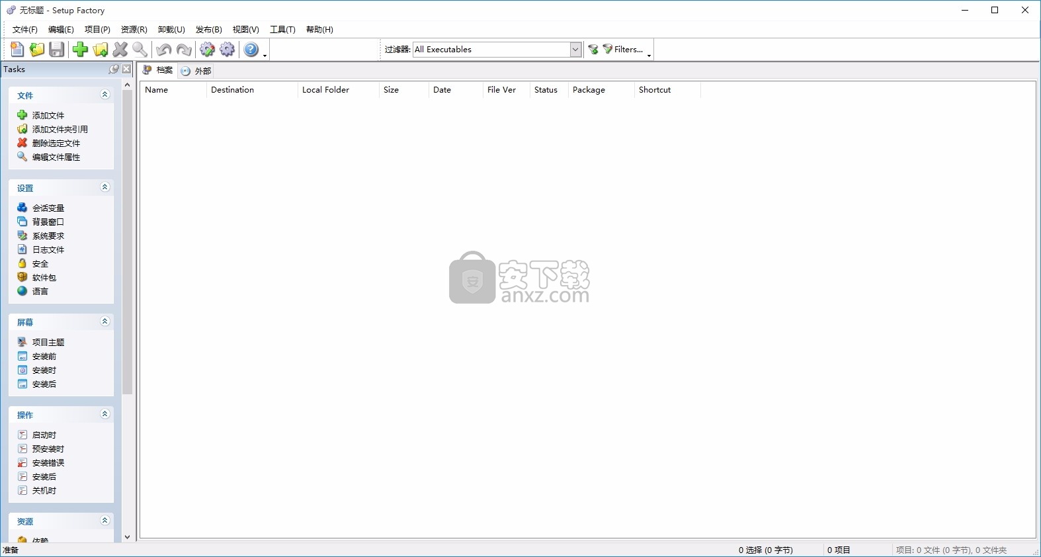The width and height of the screenshot is (1041, 557).
Task: Click the Undo arrow icon
Action: 163,50
